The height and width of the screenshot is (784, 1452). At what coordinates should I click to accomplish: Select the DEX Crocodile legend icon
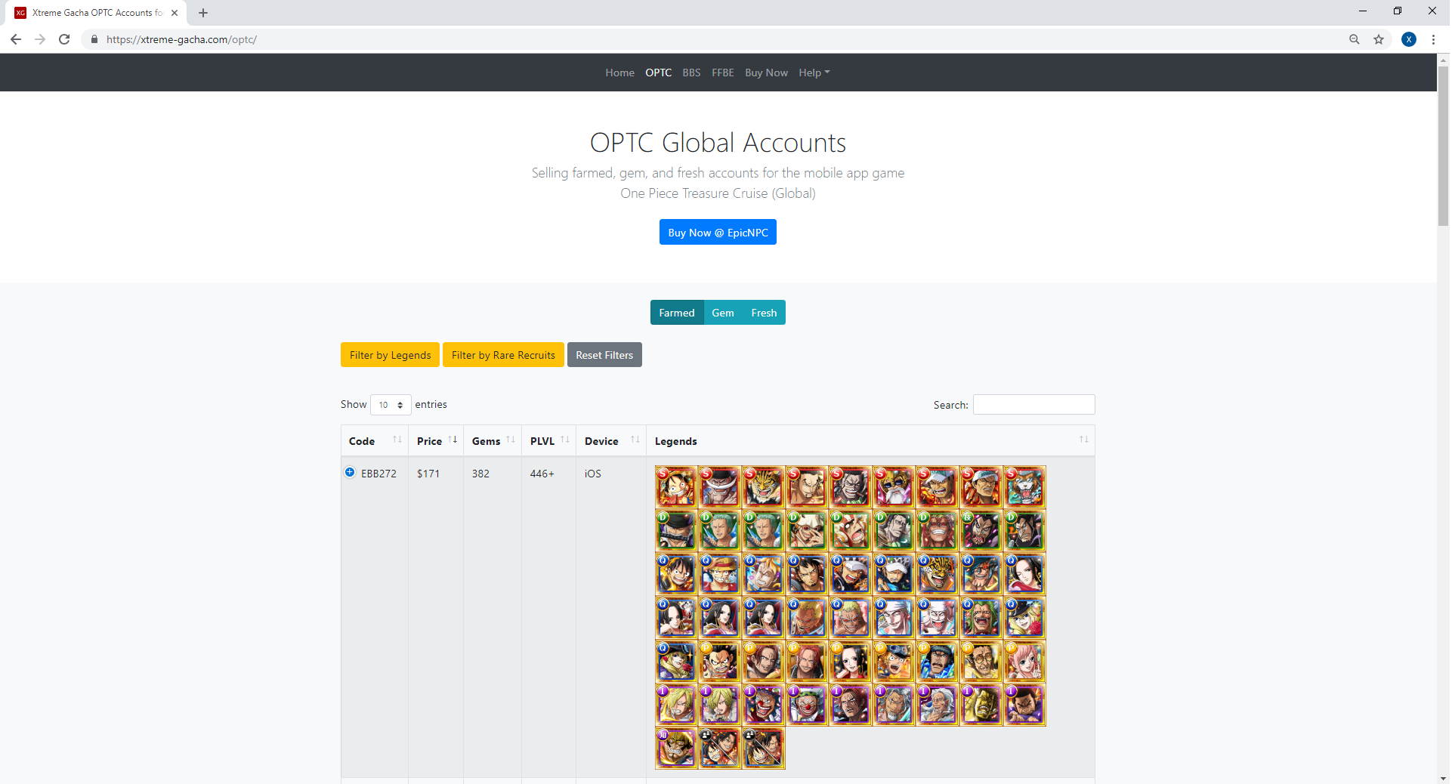894,530
